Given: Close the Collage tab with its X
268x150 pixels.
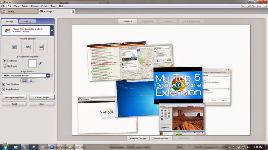Looking at the screenshot, I should point(73,12).
